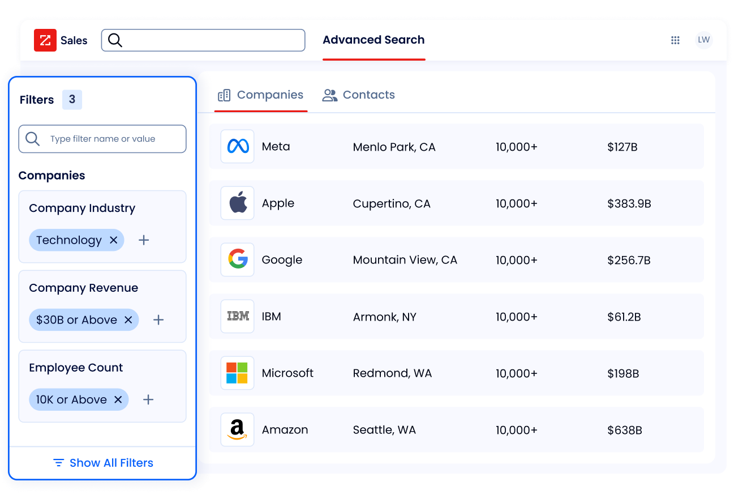The width and height of the screenshot is (747, 494).
Task: Click the $638B revenue value
Action: tap(625, 431)
